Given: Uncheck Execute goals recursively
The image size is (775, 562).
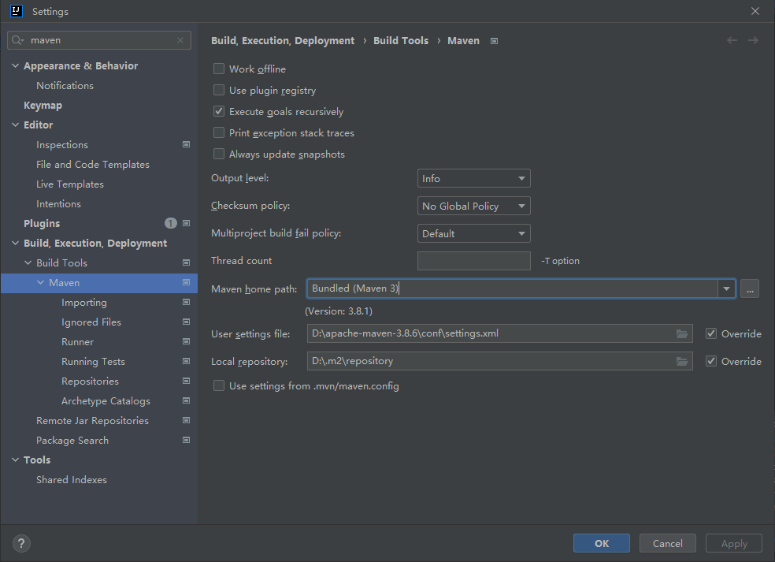Looking at the screenshot, I should (218, 111).
